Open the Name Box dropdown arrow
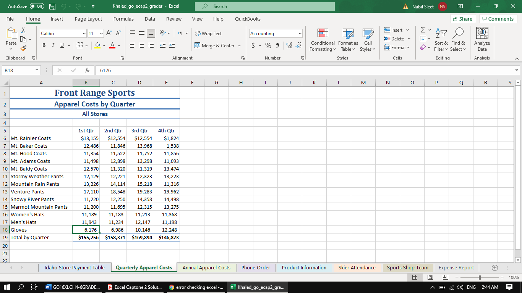 36,70
